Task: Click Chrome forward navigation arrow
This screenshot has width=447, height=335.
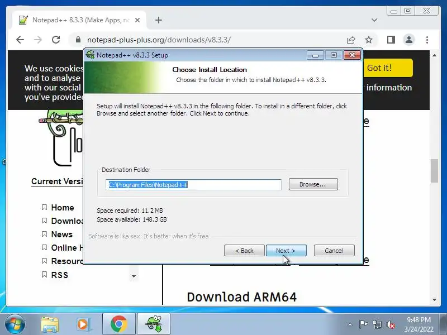Action: click(38, 40)
